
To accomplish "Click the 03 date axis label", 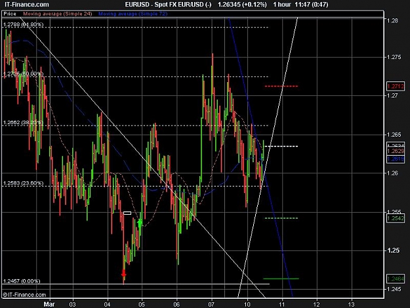I will point(72,304).
